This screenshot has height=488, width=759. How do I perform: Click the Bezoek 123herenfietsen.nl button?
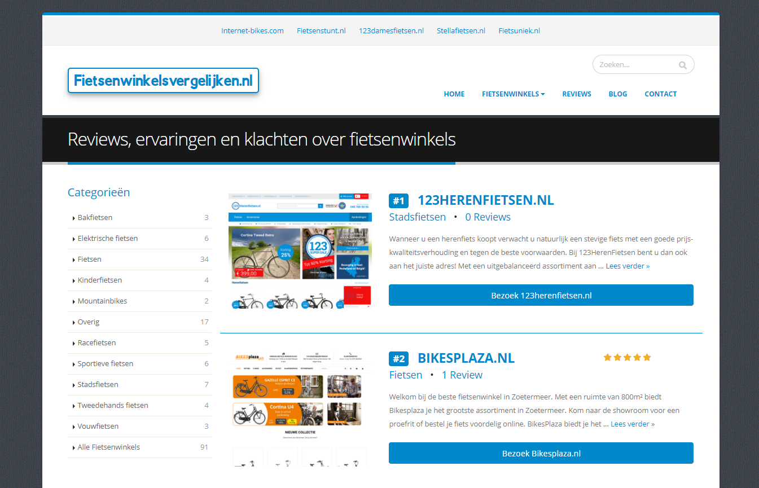pyautogui.click(x=541, y=295)
